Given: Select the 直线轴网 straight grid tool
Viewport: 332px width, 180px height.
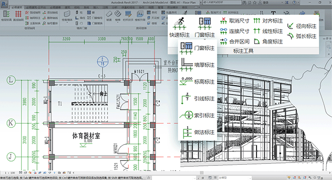Looking at the screenshot, I should click(x=18, y=16).
